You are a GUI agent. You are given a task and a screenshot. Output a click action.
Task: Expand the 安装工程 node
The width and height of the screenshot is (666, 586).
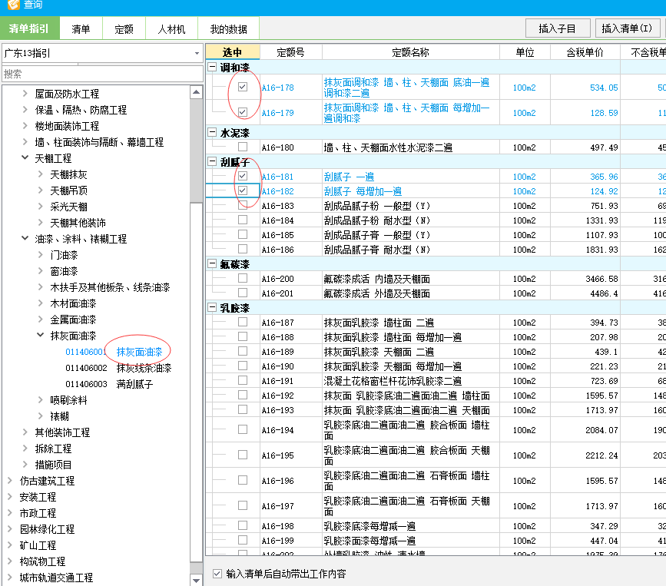coord(10,497)
